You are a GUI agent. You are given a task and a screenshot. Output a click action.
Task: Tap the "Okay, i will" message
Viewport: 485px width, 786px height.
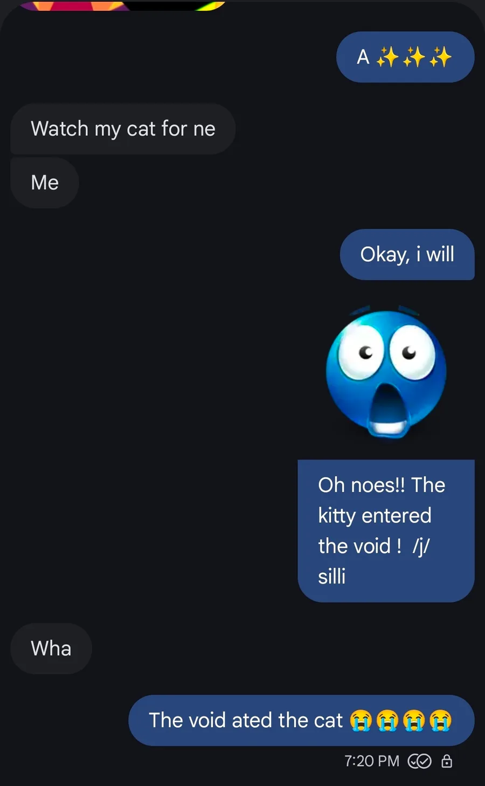(407, 254)
